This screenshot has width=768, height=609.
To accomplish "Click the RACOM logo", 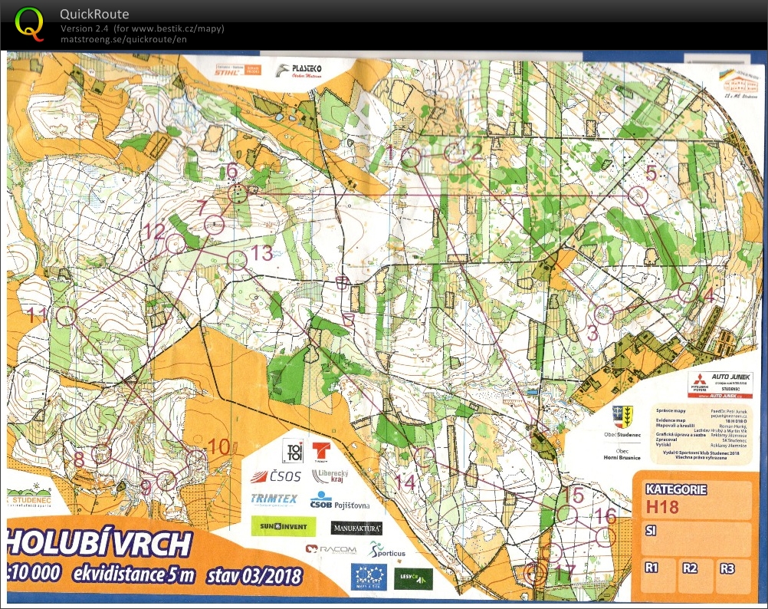I will click(x=331, y=550).
